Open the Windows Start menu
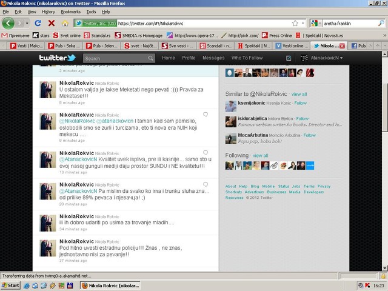The height and width of the screenshot is (291, 388). click(11, 285)
